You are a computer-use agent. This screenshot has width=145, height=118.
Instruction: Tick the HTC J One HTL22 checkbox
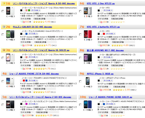(x=80, y=11)
